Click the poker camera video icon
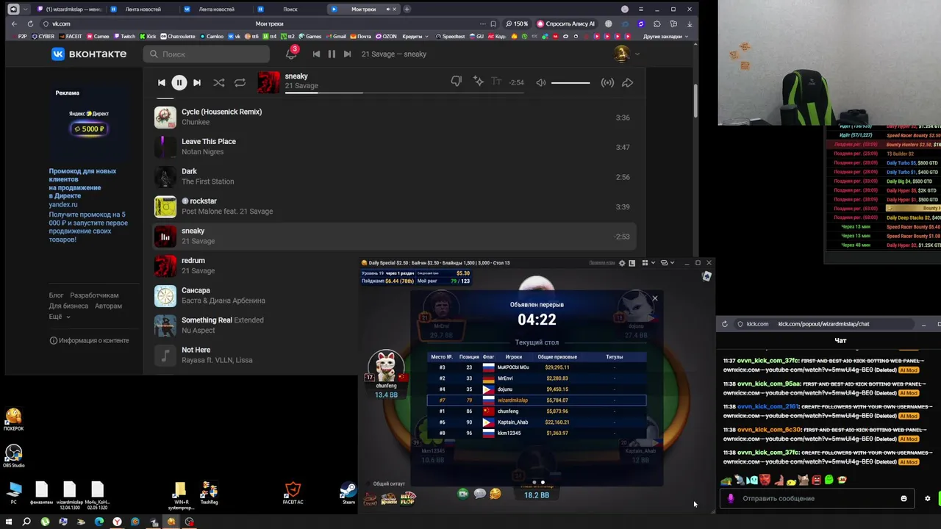 point(462,494)
